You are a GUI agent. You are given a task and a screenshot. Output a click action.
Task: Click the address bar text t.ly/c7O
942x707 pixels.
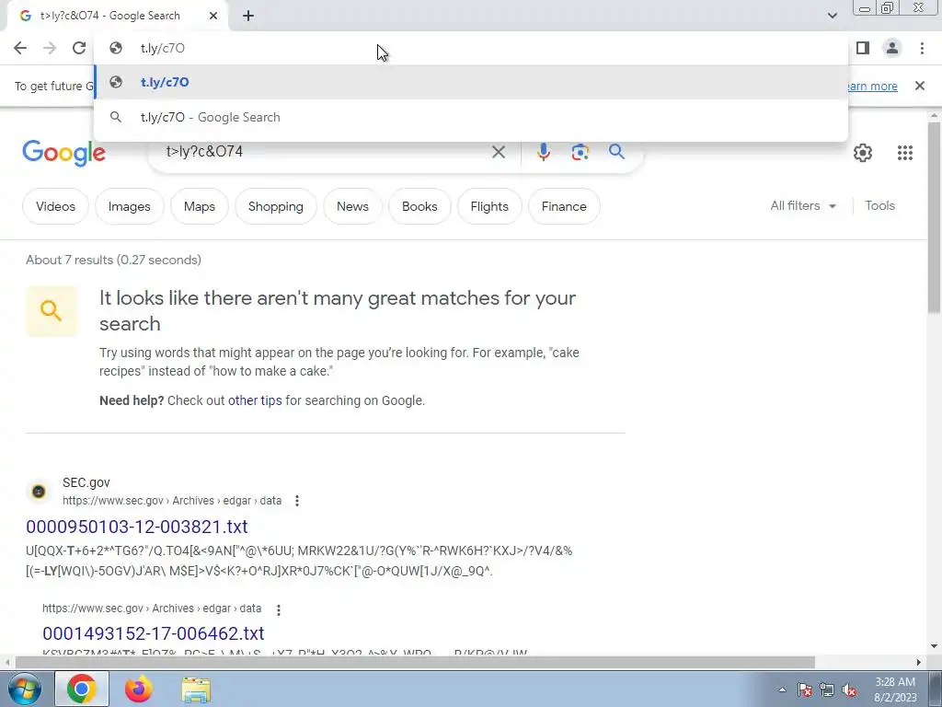(x=162, y=48)
